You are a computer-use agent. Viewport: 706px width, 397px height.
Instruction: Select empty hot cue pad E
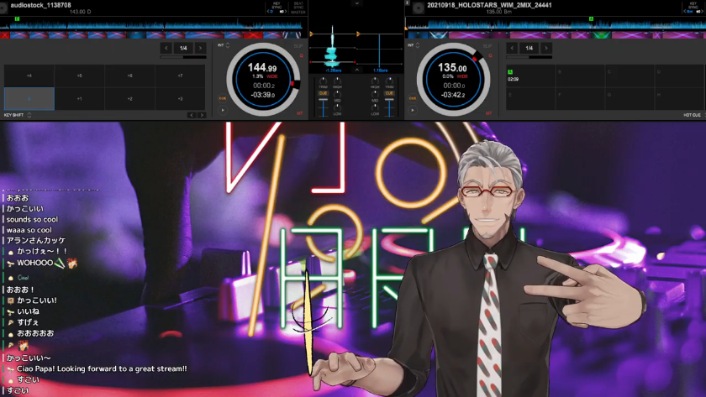pyautogui.click(x=531, y=98)
